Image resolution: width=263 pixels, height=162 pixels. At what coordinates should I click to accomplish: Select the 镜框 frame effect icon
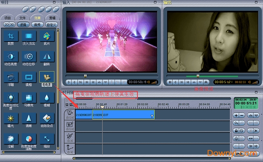28,77
